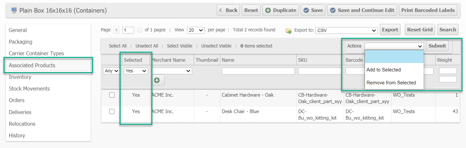The image size is (466, 148).
Task: Go to the previous page arrow
Action: tap(117, 30)
